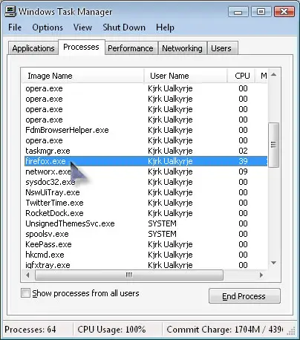Click the CPU Usage: 100% status entry
Image resolution: width=300 pixels, height=340 pixels.
(111, 330)
